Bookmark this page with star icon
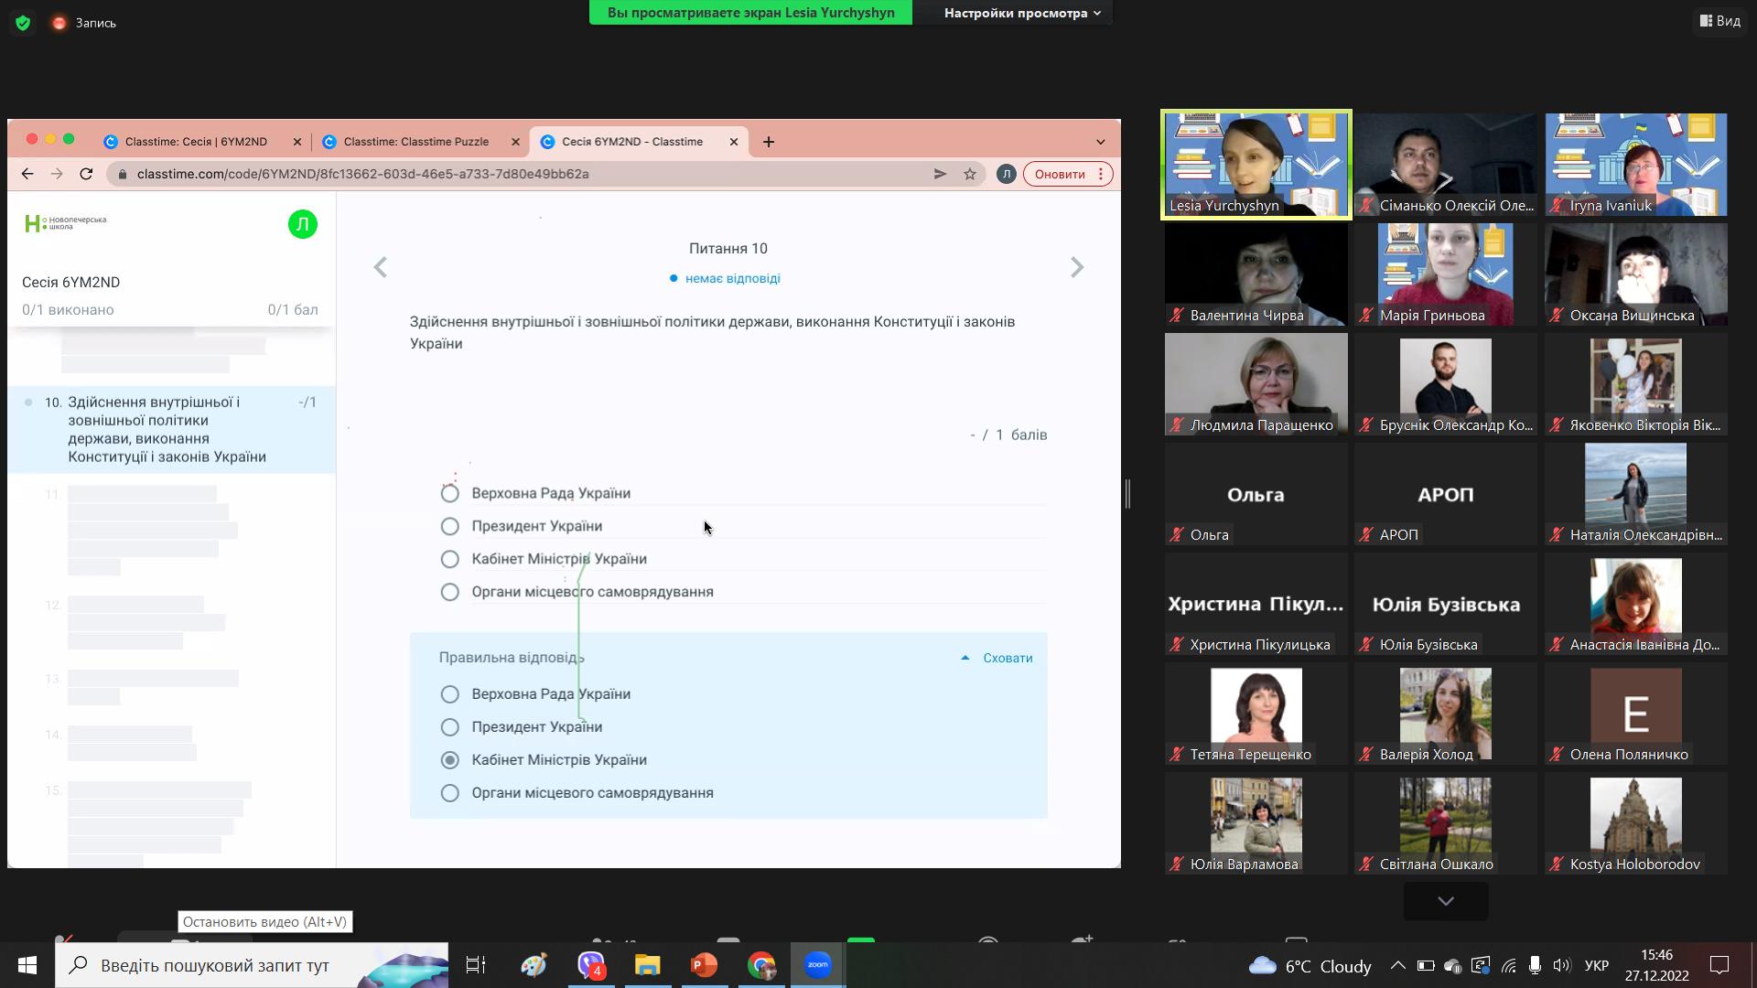Viewport: 1757px width, 988px height. pos(970,174)
